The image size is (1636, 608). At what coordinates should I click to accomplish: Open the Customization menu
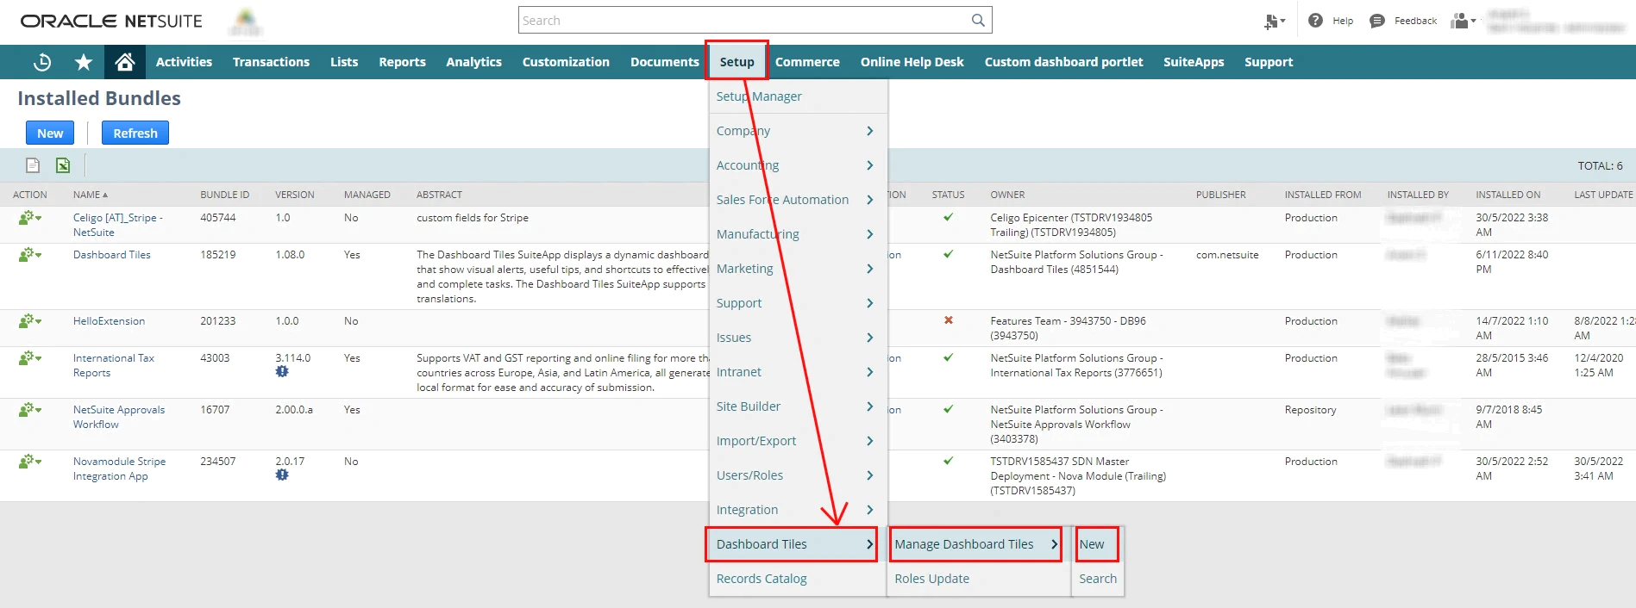[566, 62]
